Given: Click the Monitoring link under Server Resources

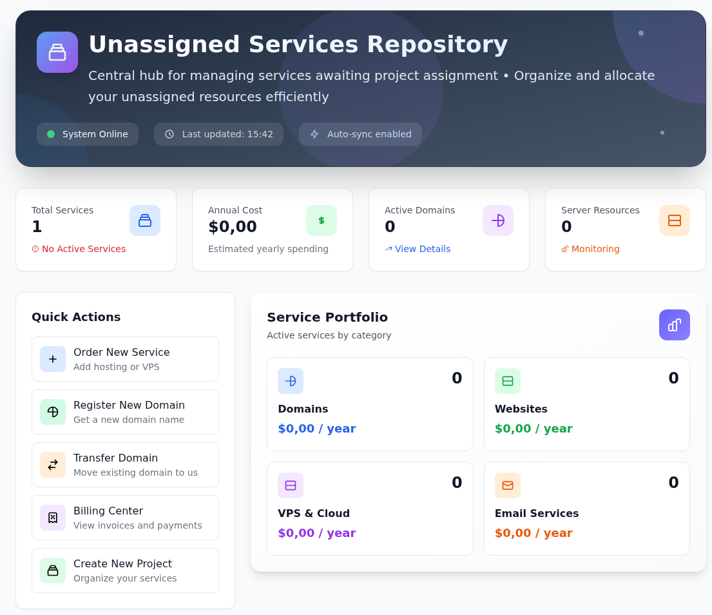Looking at the screenshot, I should click(x=590, y=249).
